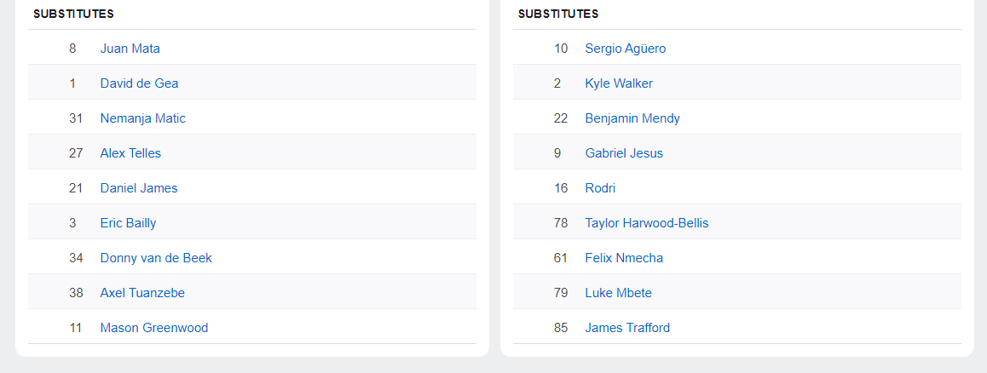The height and width of the screenshot is (373, 987).
Task: Click the David de Gea link
Action: click(139, 83)
